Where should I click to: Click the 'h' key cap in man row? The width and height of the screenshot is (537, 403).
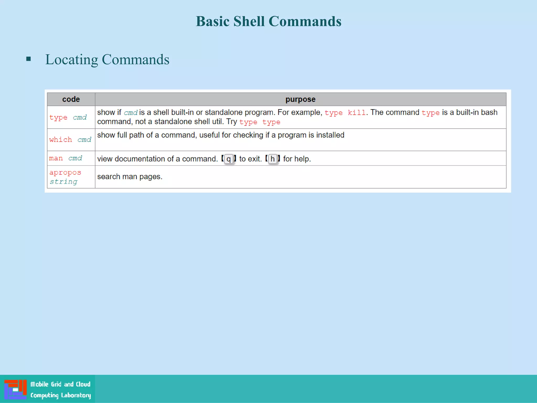point(273,159)
